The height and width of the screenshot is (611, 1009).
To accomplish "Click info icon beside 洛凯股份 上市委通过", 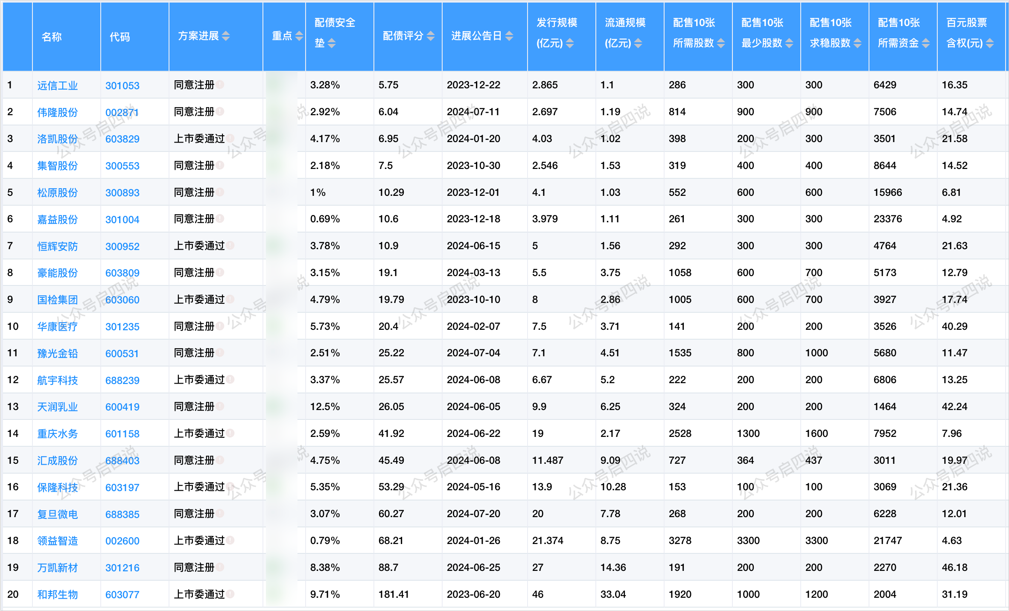I will coord(230,138).
